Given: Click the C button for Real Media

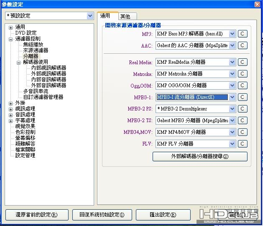Looking at the screenshot, I should point(243,62).
